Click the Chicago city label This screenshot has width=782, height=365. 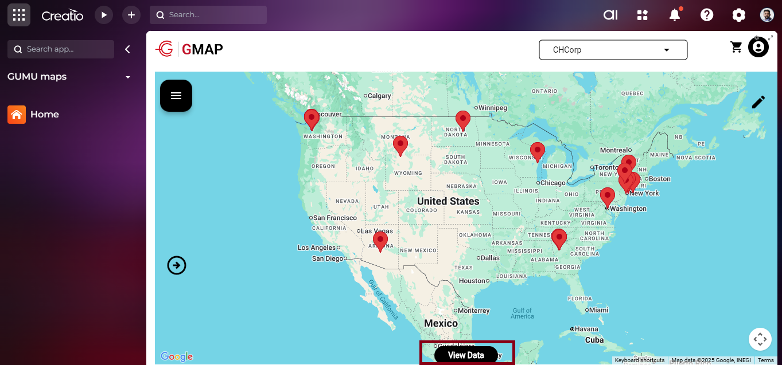tap(553, 183)
